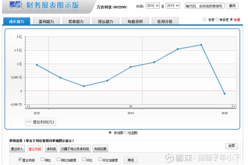Switch to the 盈利能力 tab
Image resolution: width=248 pixels, height=165 pixels.
click(47, 21)
